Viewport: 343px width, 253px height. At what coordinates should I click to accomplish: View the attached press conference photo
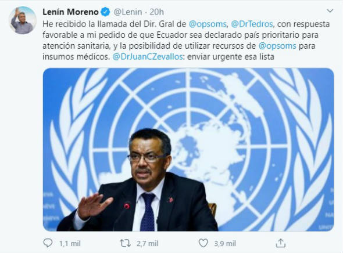point(188,150)
